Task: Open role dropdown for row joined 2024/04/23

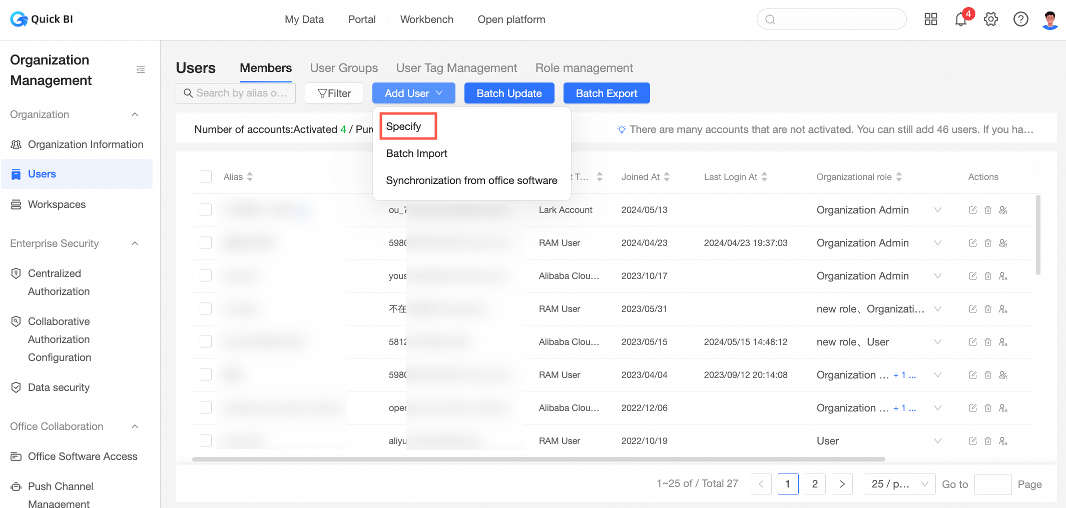Action: coord(938,243)
